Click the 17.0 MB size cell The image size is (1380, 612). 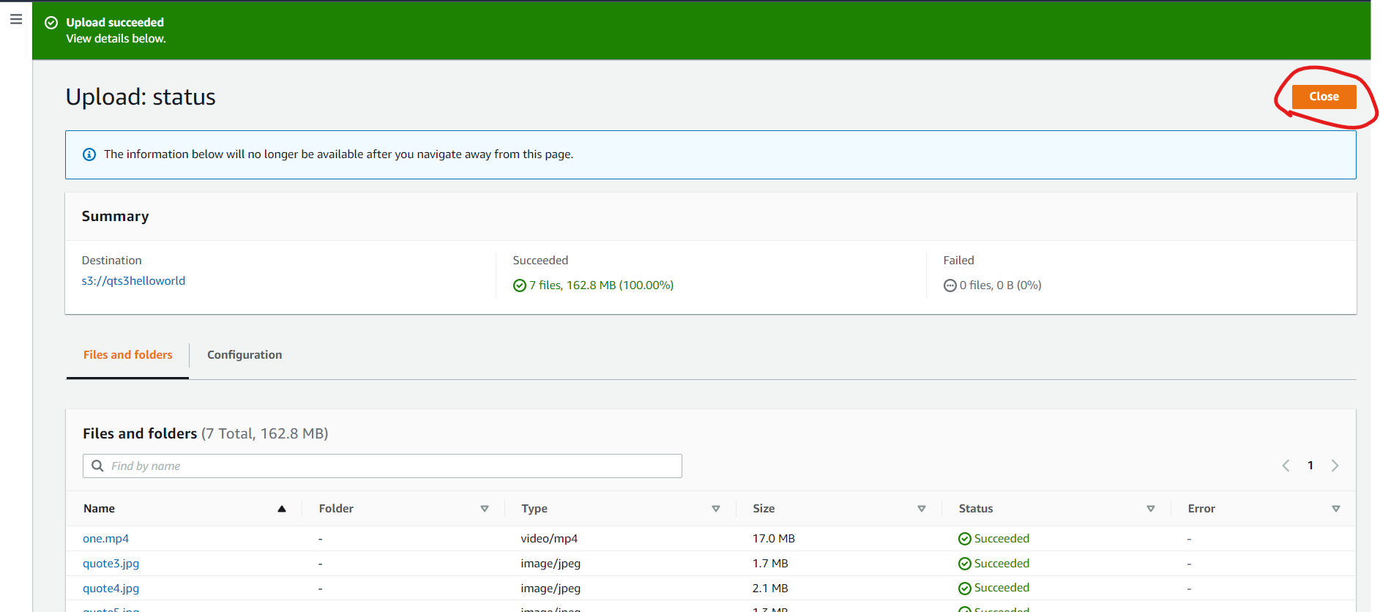774,539
